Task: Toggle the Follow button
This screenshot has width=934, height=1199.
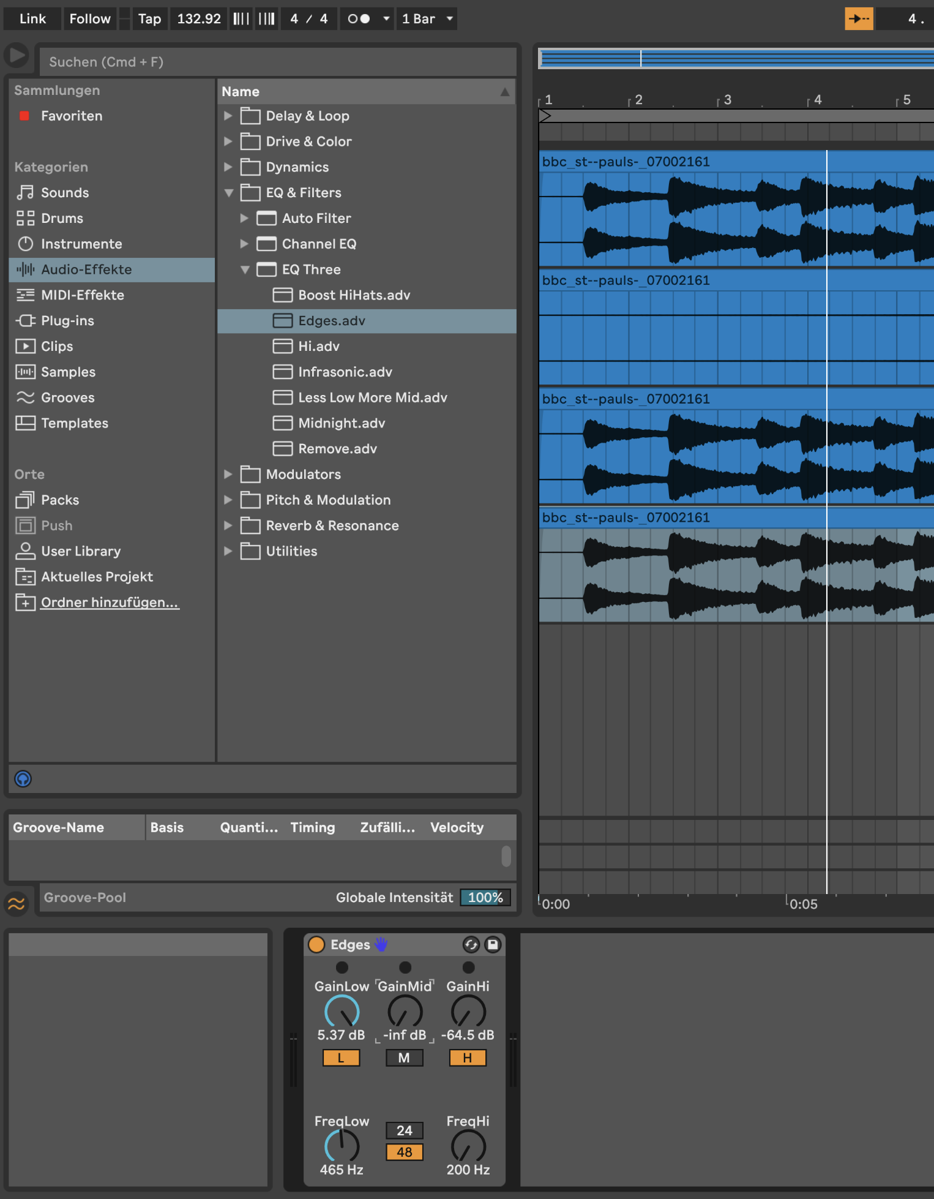Action: [x=90, y=18]
